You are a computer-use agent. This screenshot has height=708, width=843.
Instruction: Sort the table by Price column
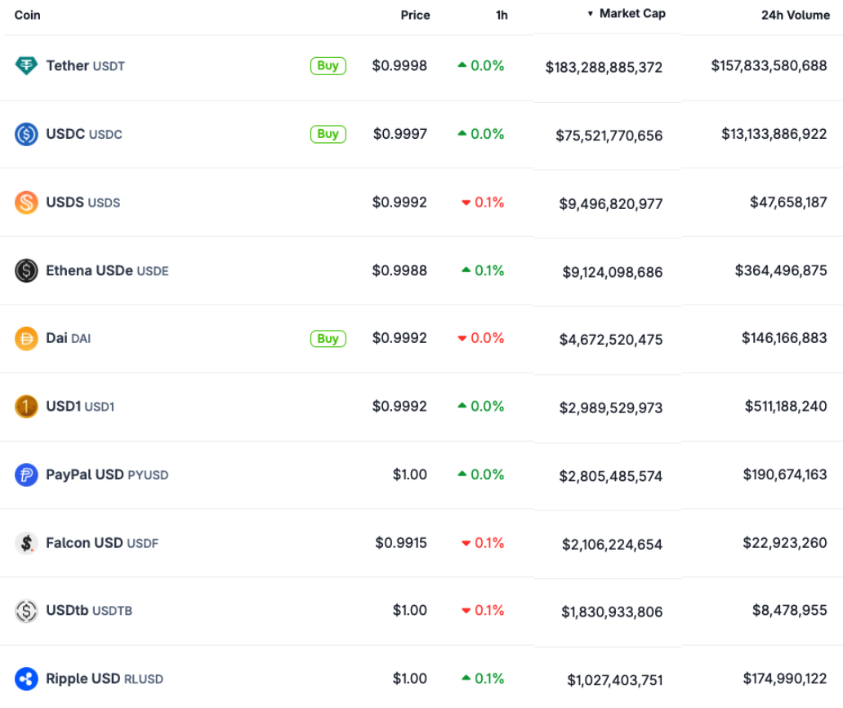point(415,15)
